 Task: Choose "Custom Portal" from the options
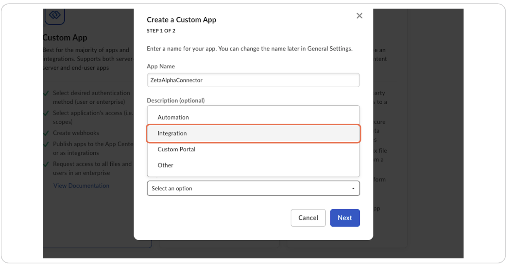pyautogui.click(x=176, y=149)
